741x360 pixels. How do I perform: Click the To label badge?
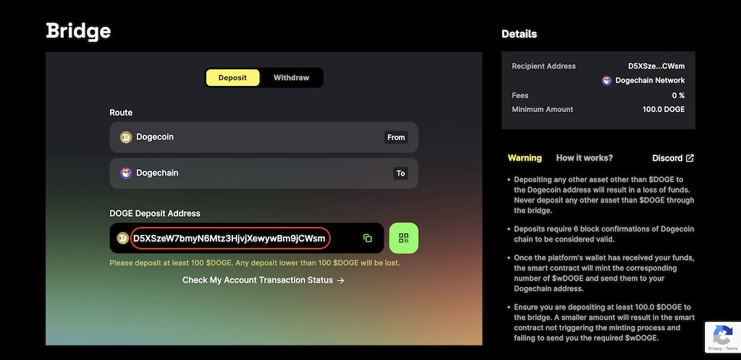click(401, 173)
